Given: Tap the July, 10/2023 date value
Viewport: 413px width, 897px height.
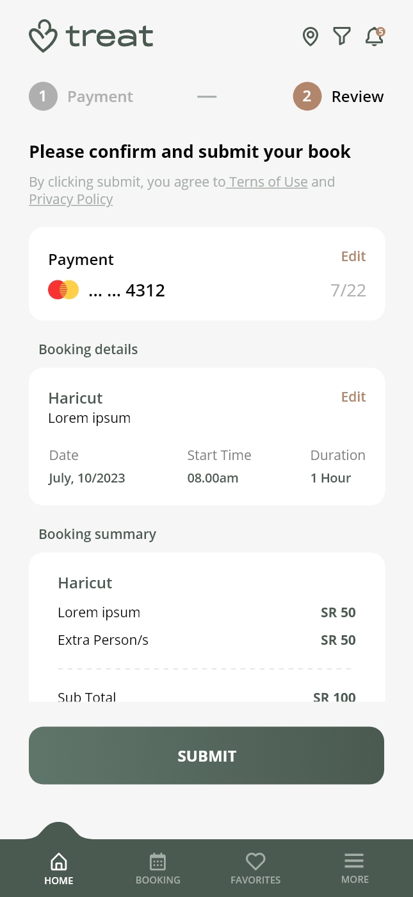Looking at the screenshot, I should pos(87,478).
